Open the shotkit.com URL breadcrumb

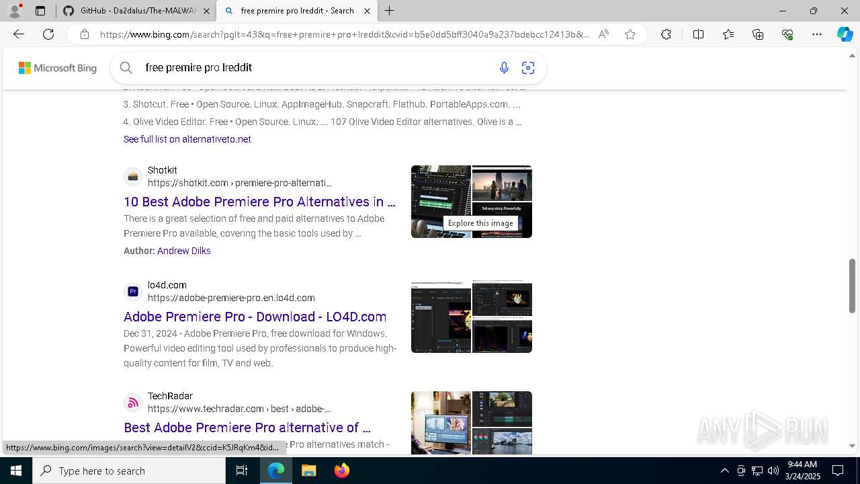point(240,183)
